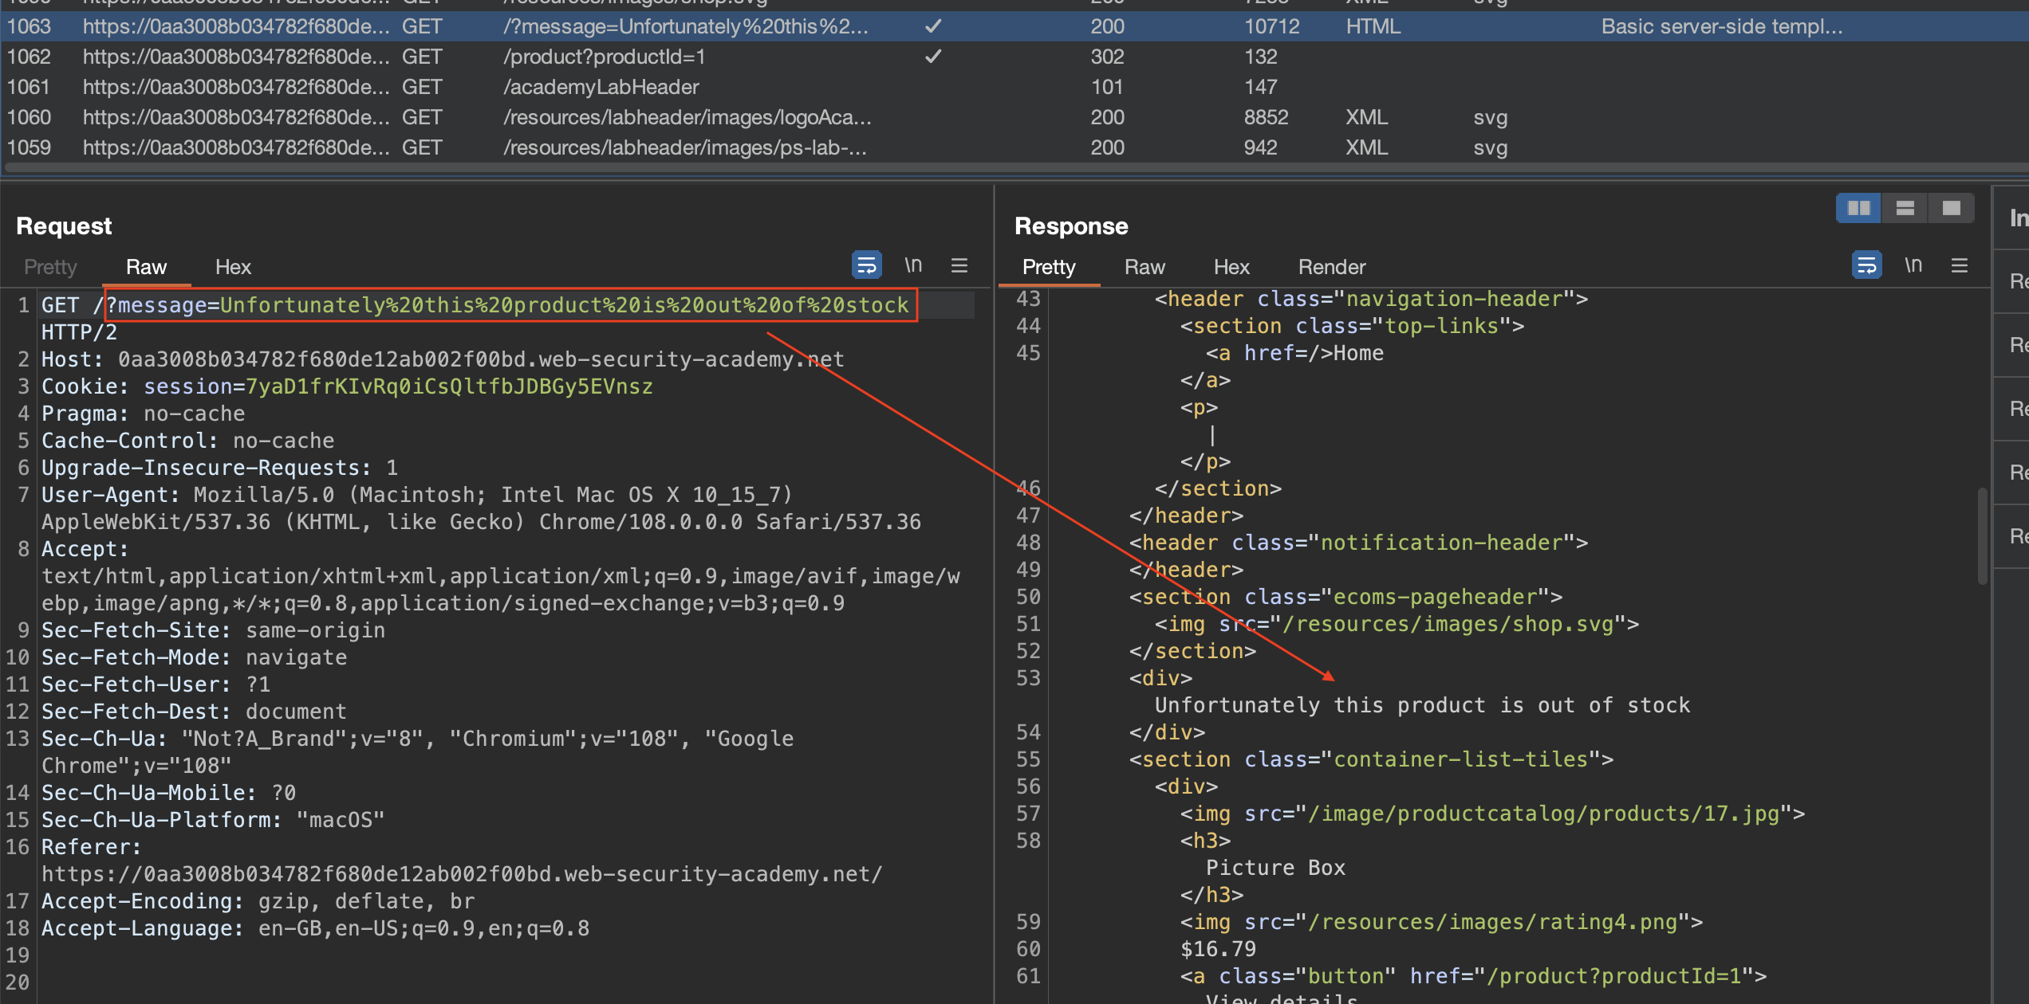This screenshot has height=1004, width=2029.
Task: Show non-printable characters in Request panel
Action: coord(913,265)
